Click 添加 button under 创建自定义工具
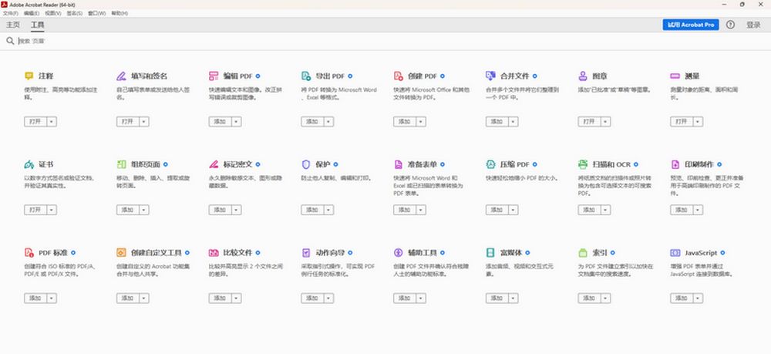 coord(128,298)
